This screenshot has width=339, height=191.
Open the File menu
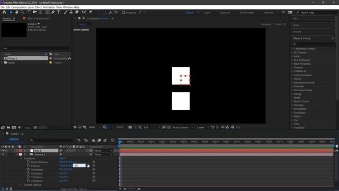pos(2,7)
